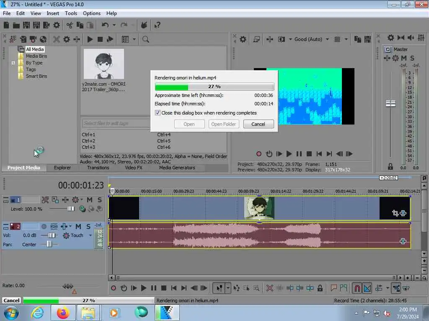Click the Open button in render dialog
This screenshot has height=321, width=429.
click(x=189, y=124)
